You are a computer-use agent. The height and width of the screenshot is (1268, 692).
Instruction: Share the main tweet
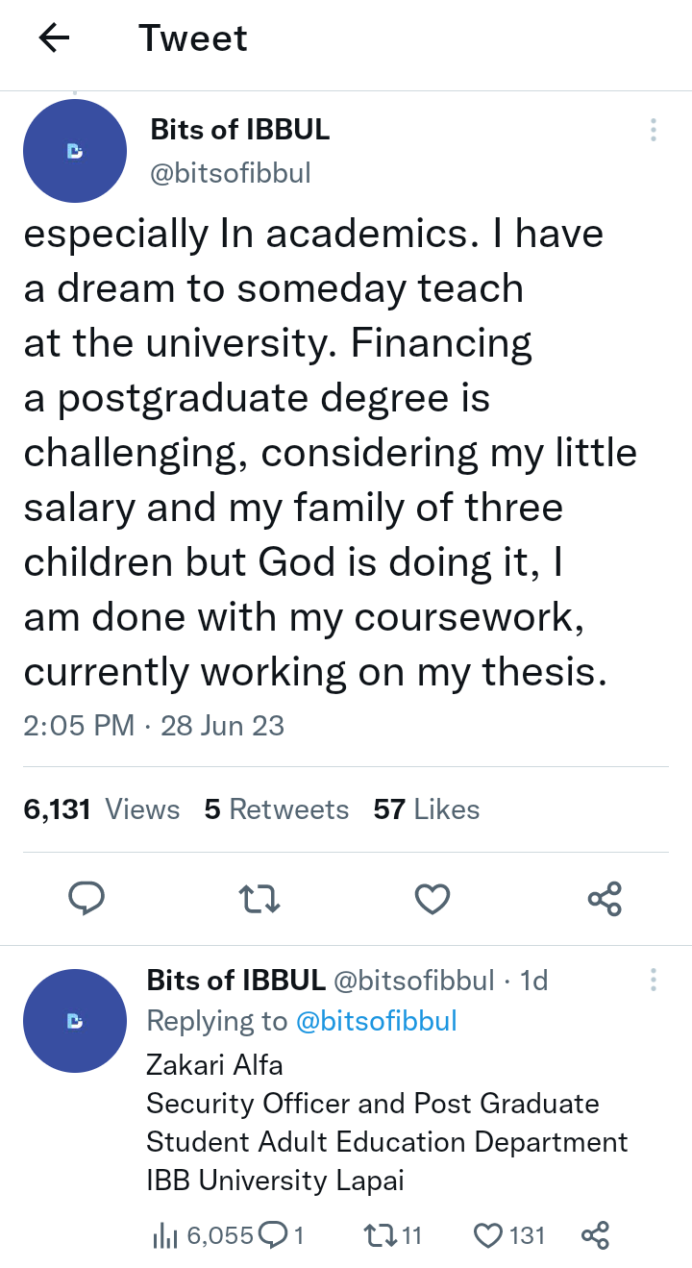click(605, 899)
